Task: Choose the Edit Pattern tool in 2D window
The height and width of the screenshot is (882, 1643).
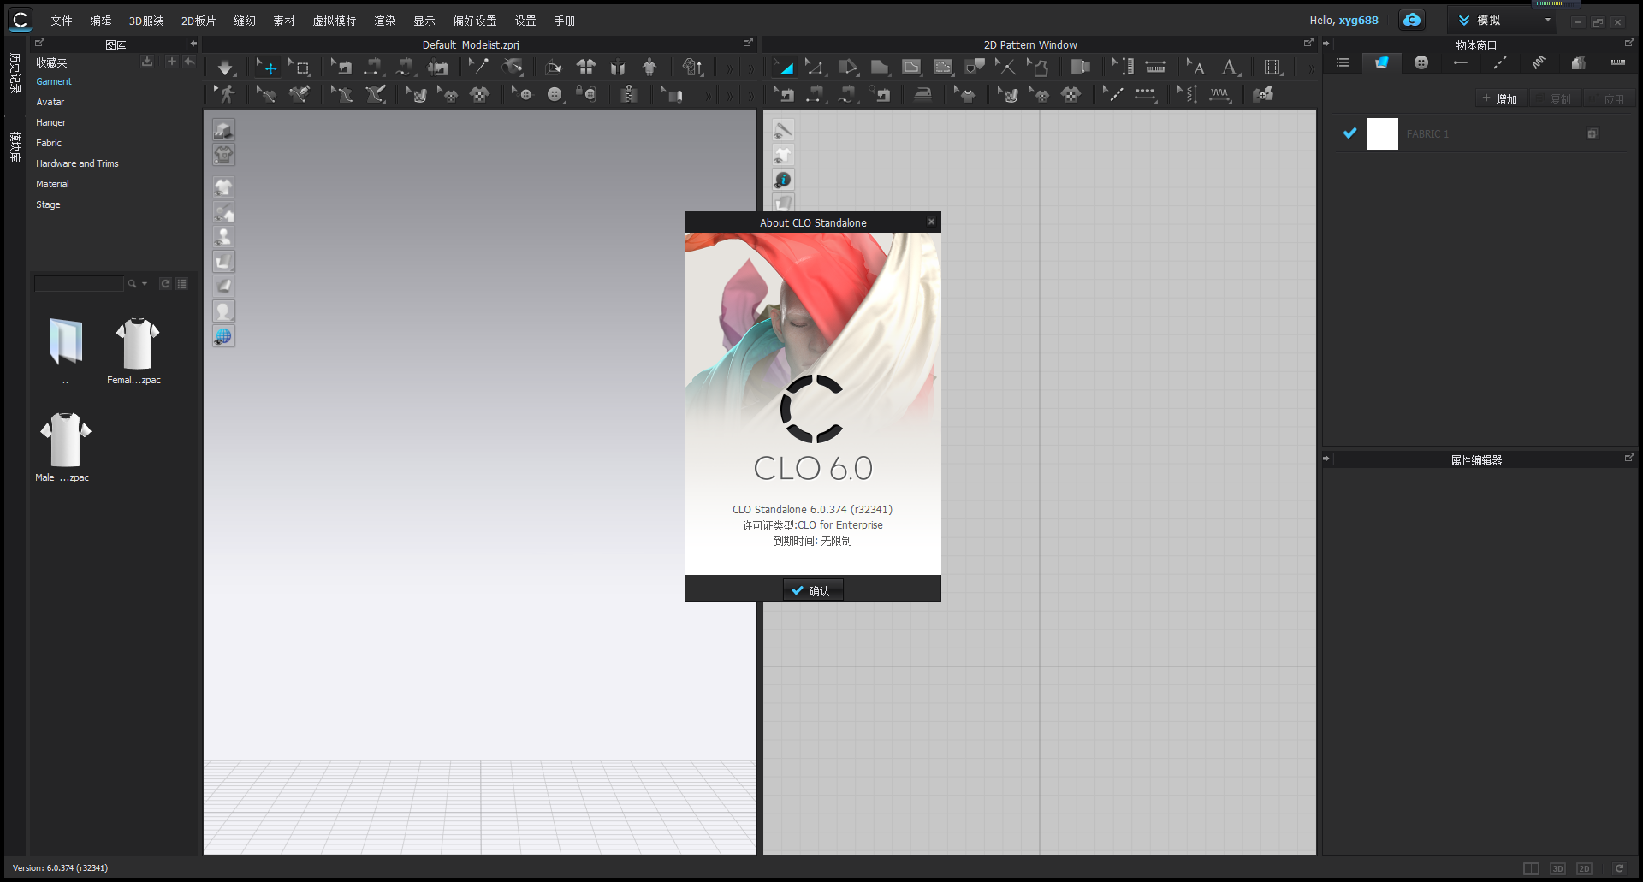Action: pos(818,67)
